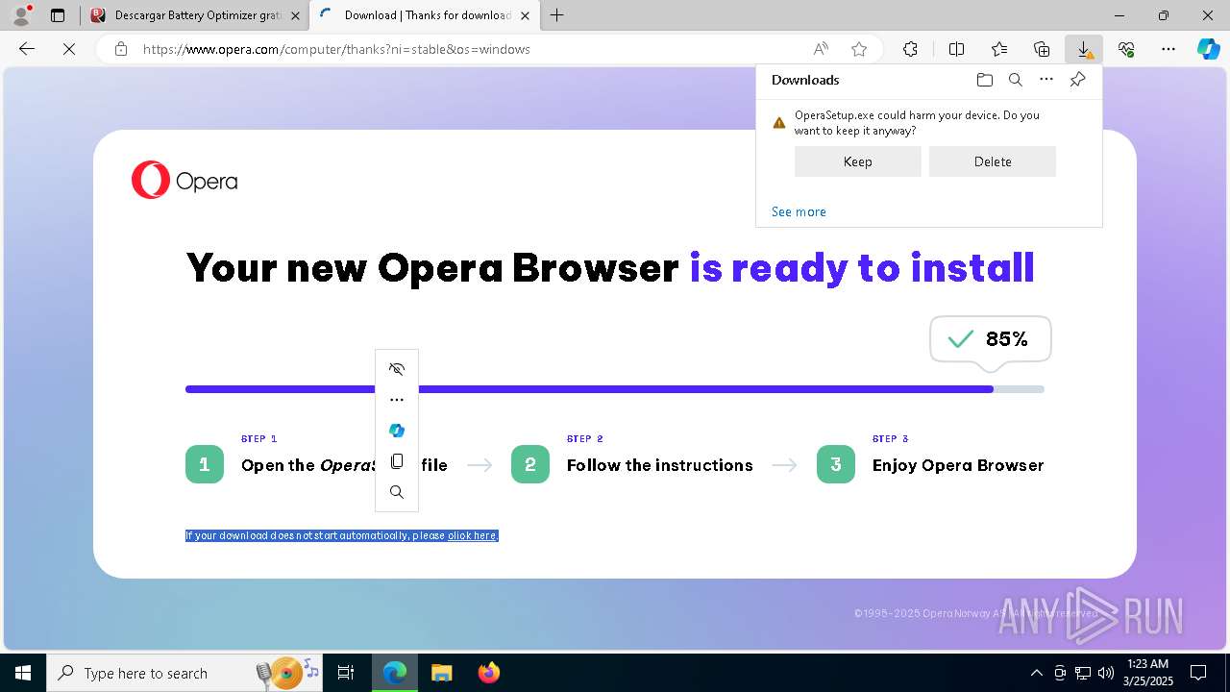Open the browser profile icon

pos(21,15)
